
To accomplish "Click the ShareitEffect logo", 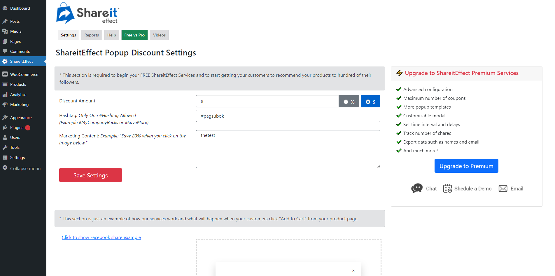I will coord(88,13).
